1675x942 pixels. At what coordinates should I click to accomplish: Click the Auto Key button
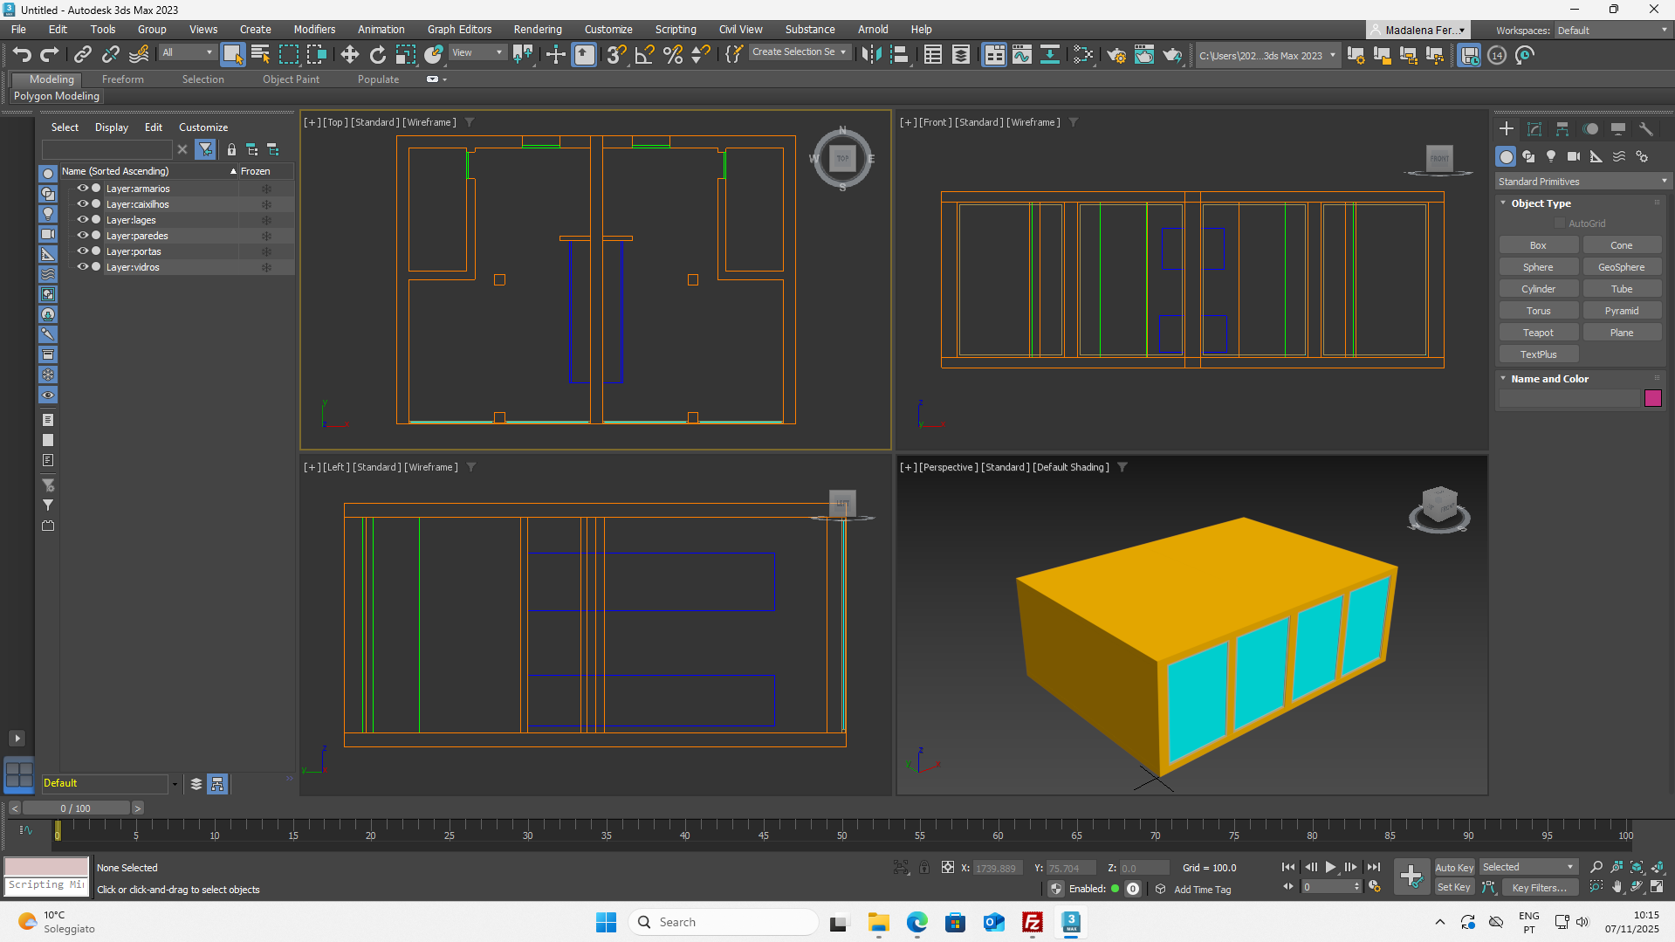point(1453,867)
